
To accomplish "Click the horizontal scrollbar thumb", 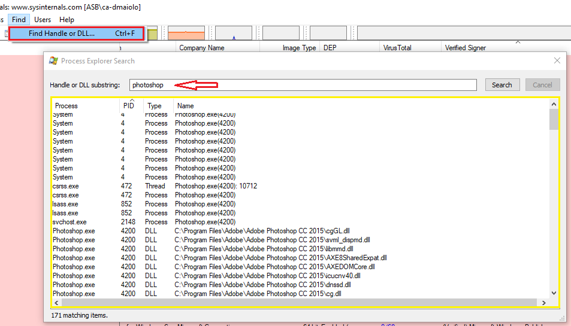I will 300,303.
